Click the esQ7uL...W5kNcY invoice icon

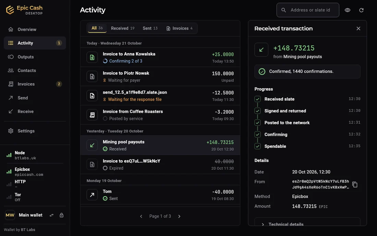point(92,164)
